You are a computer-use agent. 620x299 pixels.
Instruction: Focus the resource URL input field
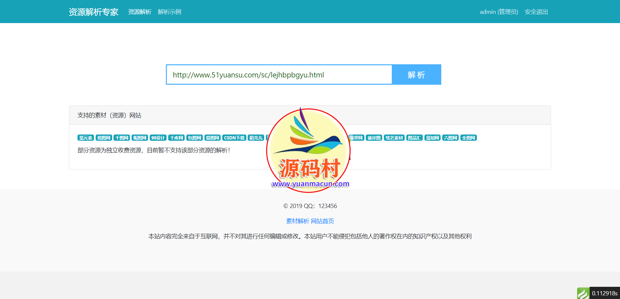point(279,75)
